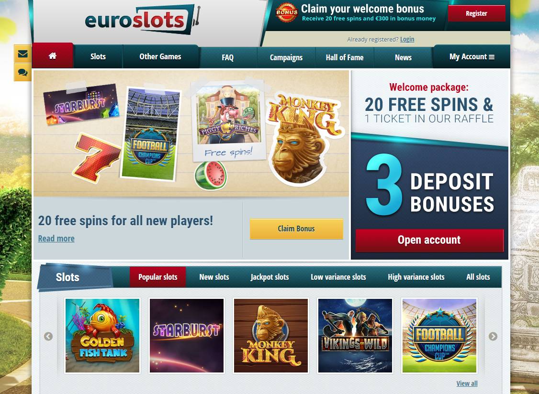Switch to the New slots tab
Viewport: 539px width, 394px height.
pos(214,277)
